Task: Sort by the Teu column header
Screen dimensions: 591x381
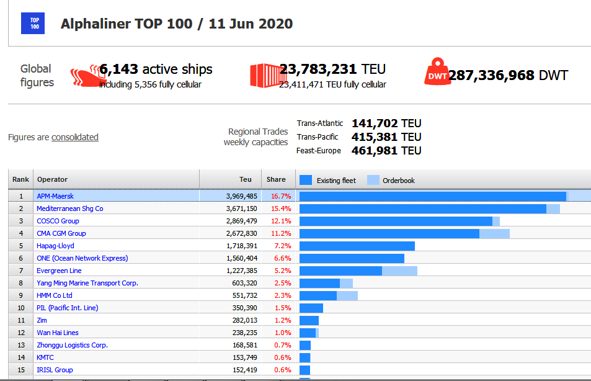Action: coord(246,179)
